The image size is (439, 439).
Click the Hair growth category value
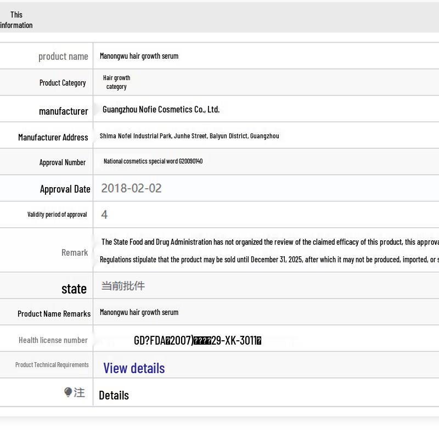coord(116,82)
